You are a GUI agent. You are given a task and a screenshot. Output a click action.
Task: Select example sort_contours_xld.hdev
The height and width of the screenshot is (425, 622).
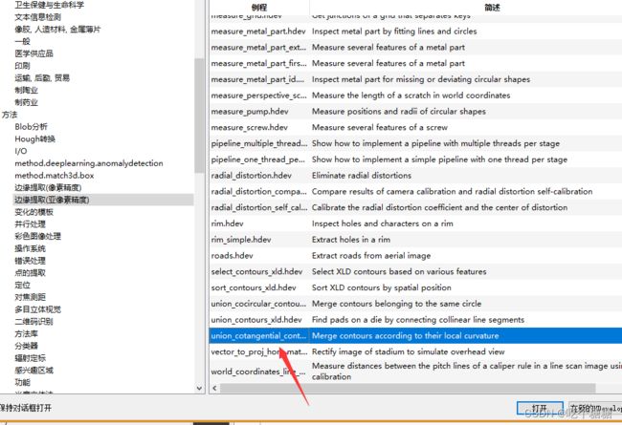(x=415, y=287)
